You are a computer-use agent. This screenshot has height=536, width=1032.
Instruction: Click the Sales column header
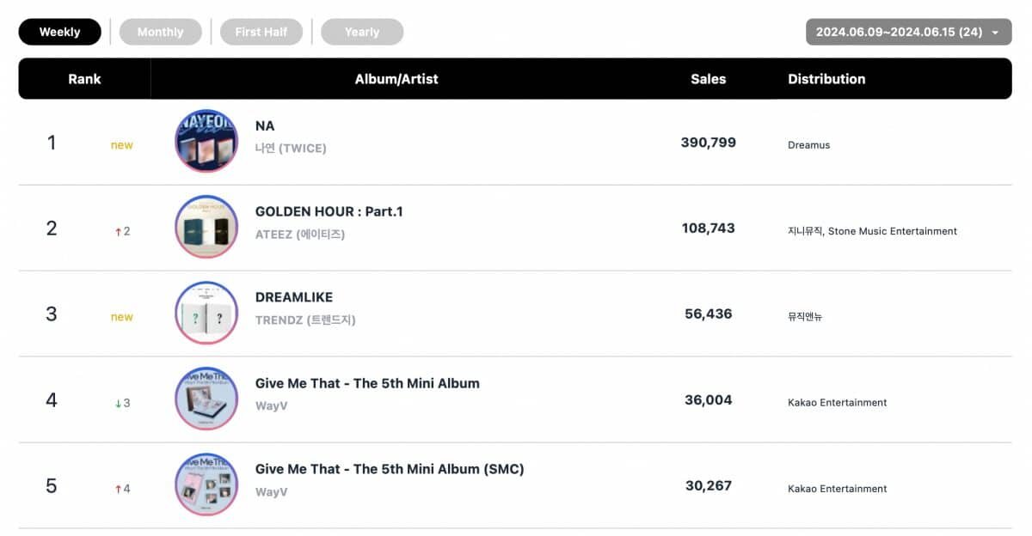tap(708, 79)
